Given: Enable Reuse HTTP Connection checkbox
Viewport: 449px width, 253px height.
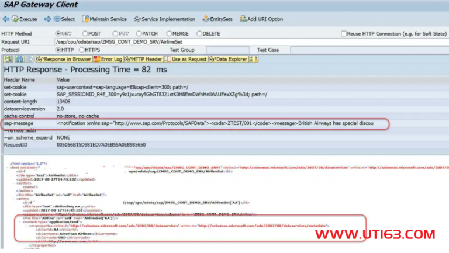Looking at the screenshot, I should point(344,34).
